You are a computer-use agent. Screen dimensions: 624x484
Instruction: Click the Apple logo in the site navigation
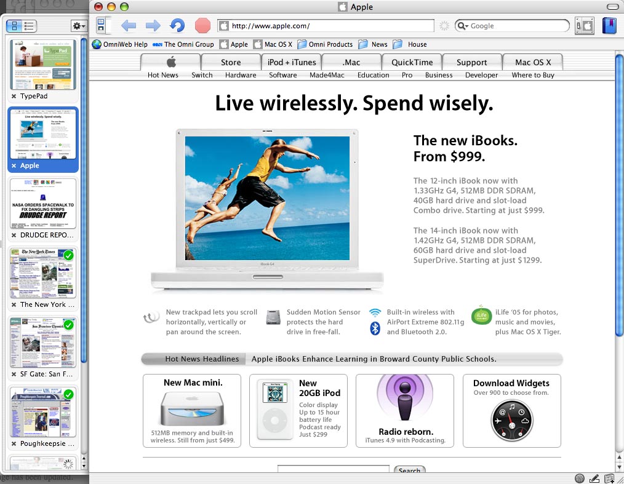pyautogui.click(x=171, y=61)
